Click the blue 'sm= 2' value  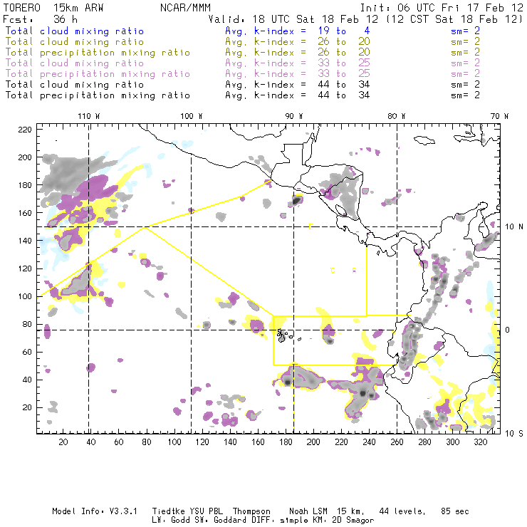[465, 31]
